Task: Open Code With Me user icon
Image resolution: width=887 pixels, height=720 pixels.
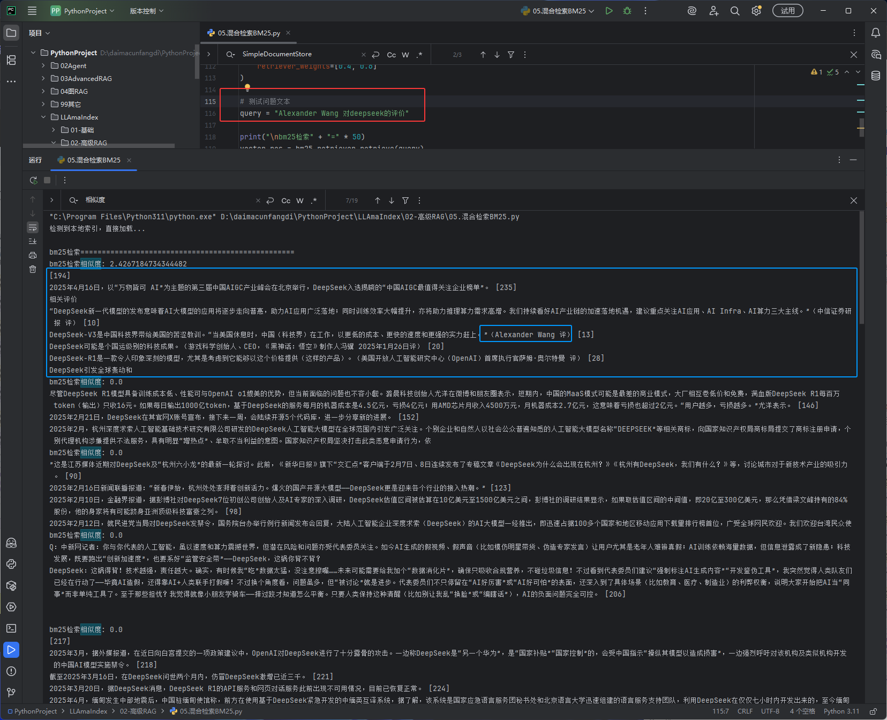Action: (713, 11)
